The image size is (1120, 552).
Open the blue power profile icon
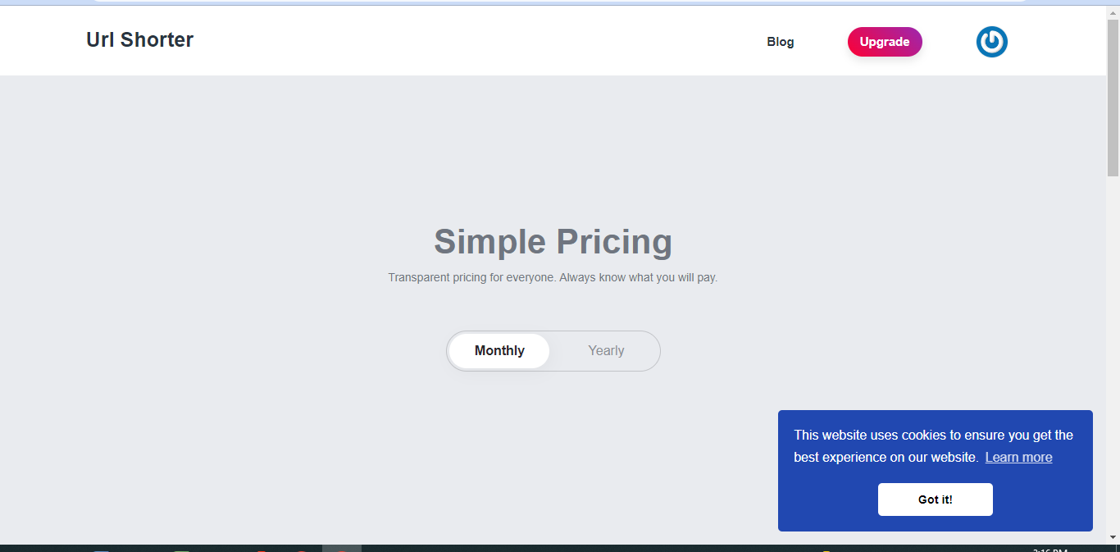(991, 42)
